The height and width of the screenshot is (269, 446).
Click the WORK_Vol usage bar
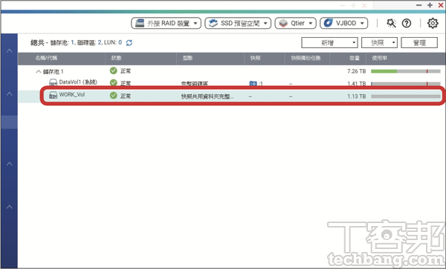[x=406, y=96]
